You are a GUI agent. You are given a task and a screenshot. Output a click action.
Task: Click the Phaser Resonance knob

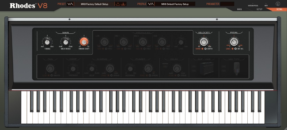pyautogui.click(x=130, y=69)
